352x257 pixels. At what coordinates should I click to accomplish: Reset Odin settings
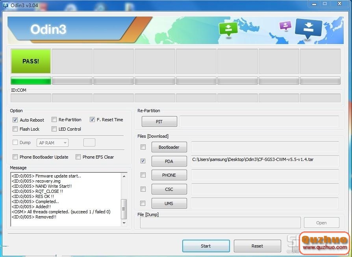pos(257,246)
